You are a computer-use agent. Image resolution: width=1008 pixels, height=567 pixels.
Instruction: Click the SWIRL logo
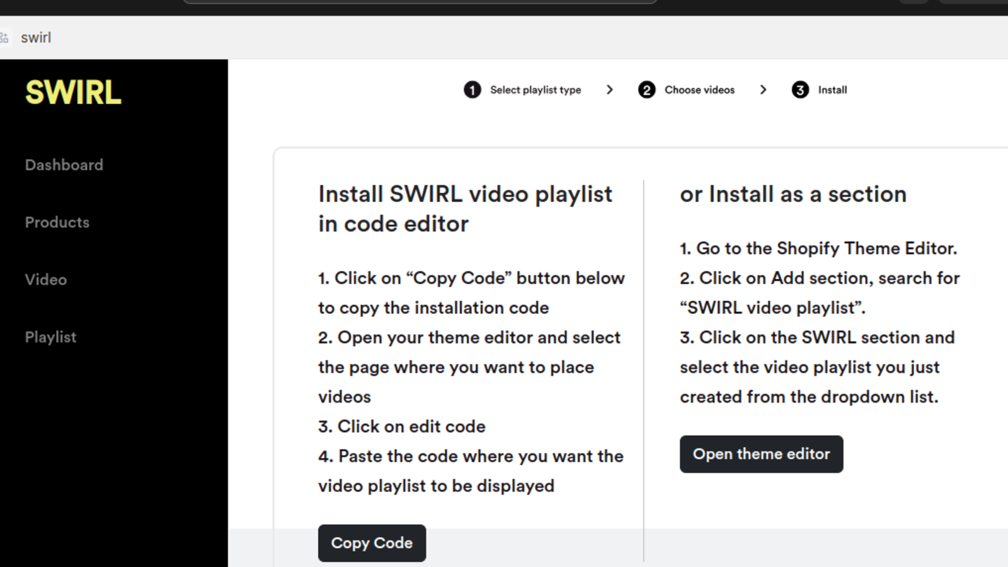tap(73, 93)
